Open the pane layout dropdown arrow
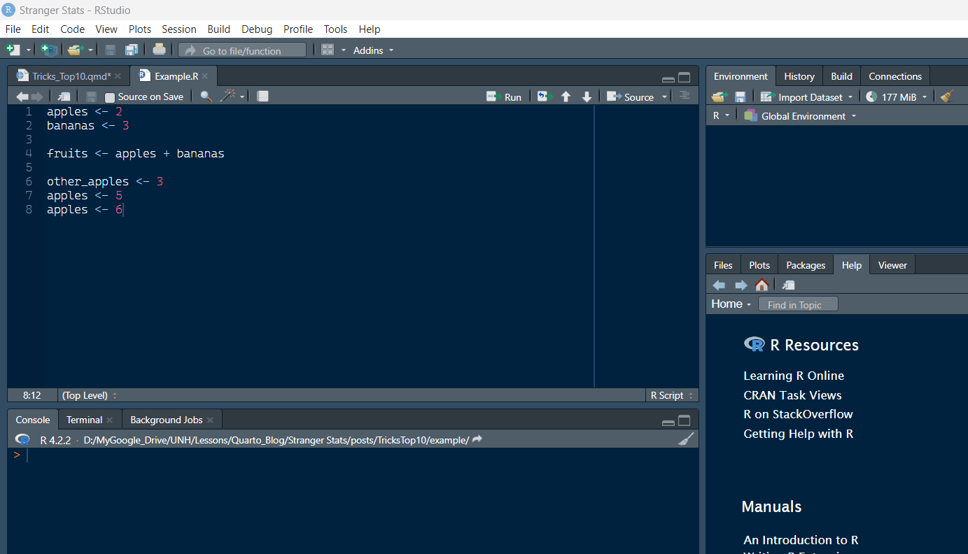 point(344,50)
